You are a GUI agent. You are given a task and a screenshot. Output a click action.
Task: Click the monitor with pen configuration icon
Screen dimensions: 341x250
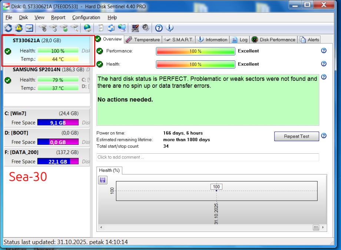[x=135, y=28]
